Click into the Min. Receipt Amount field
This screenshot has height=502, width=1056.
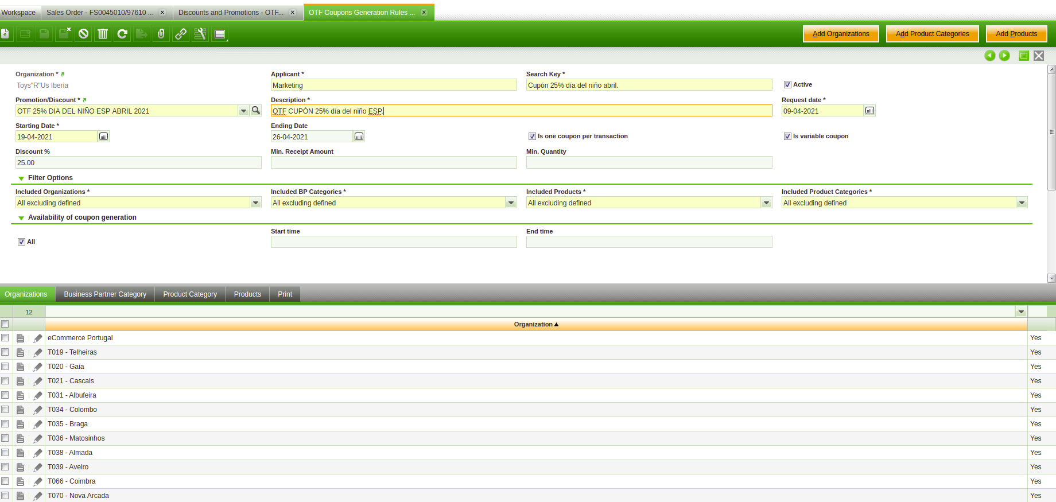(x=394, y=162)
